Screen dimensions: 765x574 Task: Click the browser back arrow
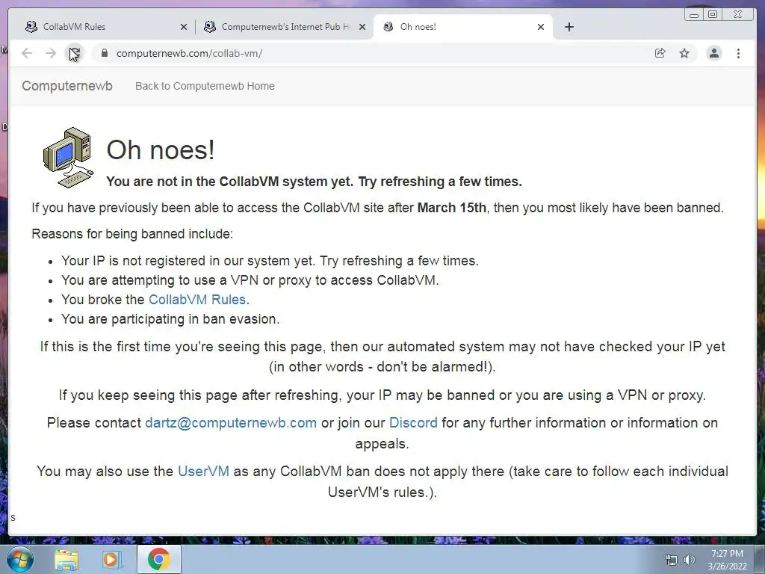(27, 53)
